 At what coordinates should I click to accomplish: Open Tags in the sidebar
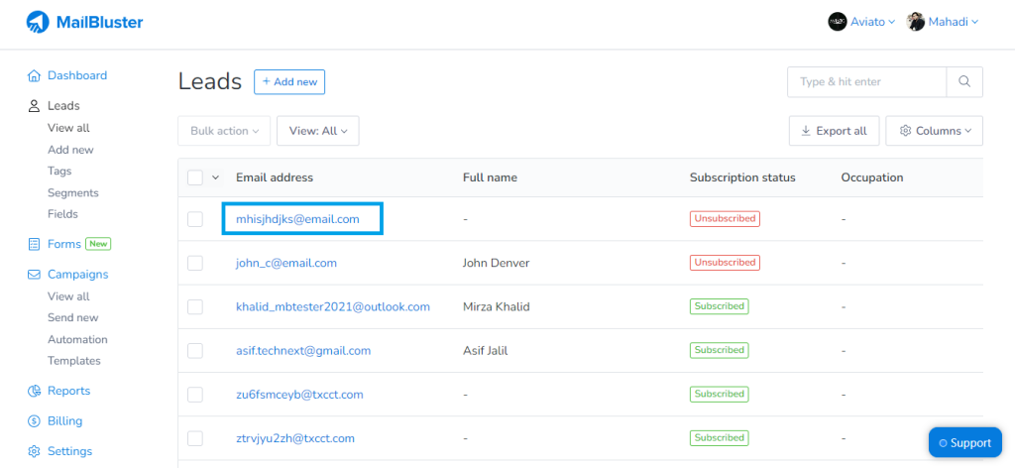(59, 171)
